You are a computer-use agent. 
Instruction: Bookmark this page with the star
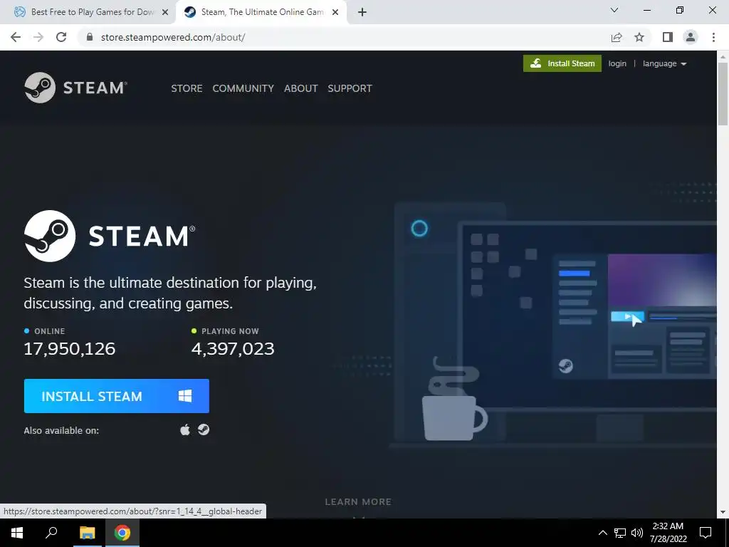(x=639, y=37)
